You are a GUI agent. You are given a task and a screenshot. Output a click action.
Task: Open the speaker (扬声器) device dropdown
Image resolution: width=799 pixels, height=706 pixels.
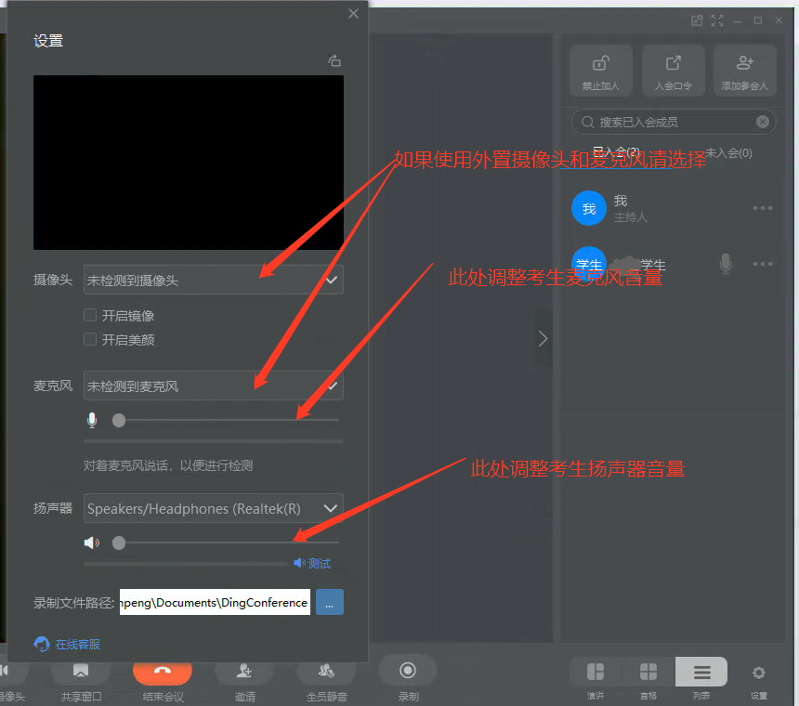click(x=213, y=508)
